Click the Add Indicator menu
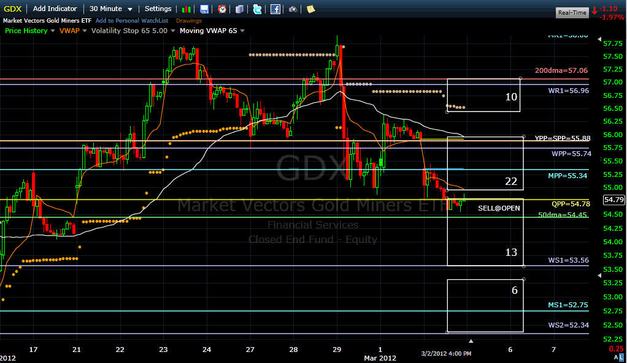627x363 pixels. coord(55,9)
